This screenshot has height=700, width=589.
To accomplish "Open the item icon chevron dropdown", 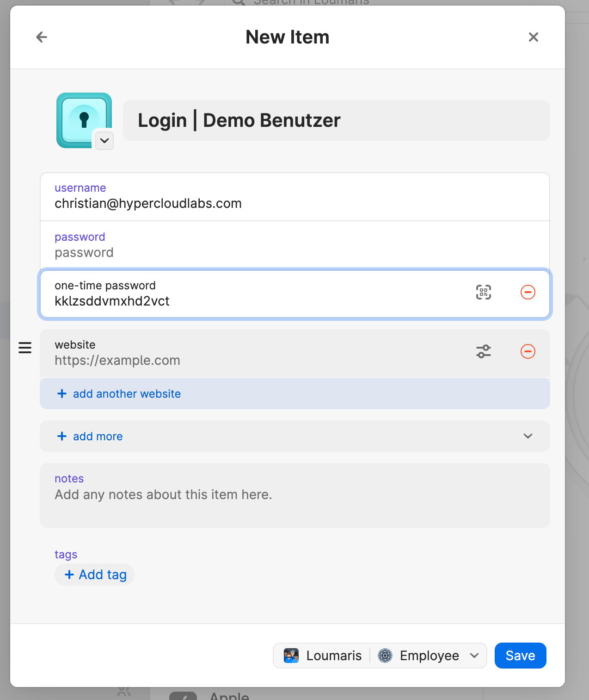I will coord(104,140).
